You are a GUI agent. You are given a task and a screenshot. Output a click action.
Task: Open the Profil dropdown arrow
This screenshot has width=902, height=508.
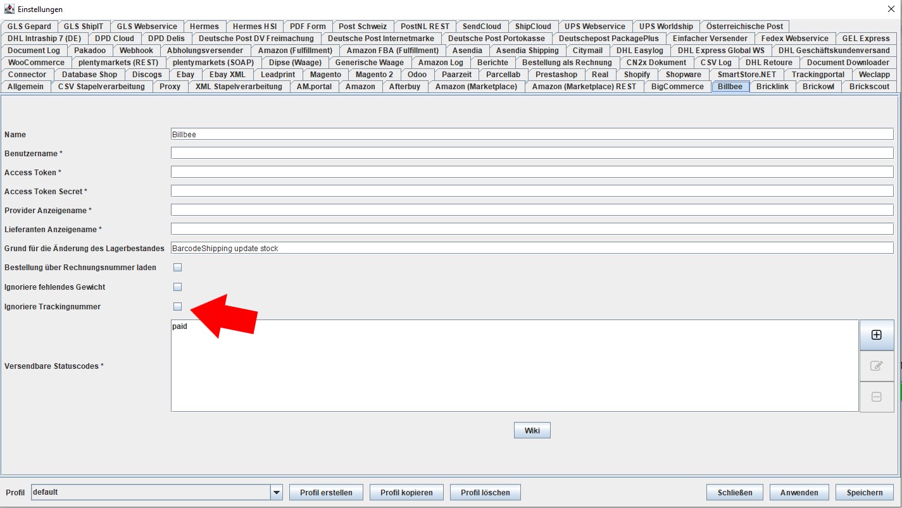point(276,492)
